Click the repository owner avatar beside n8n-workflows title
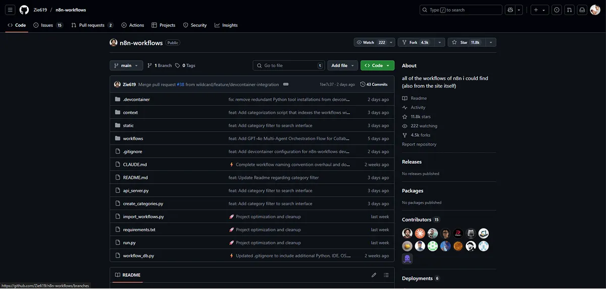The width and height of the screenshot is (606, 289). [x=114, y=42]
